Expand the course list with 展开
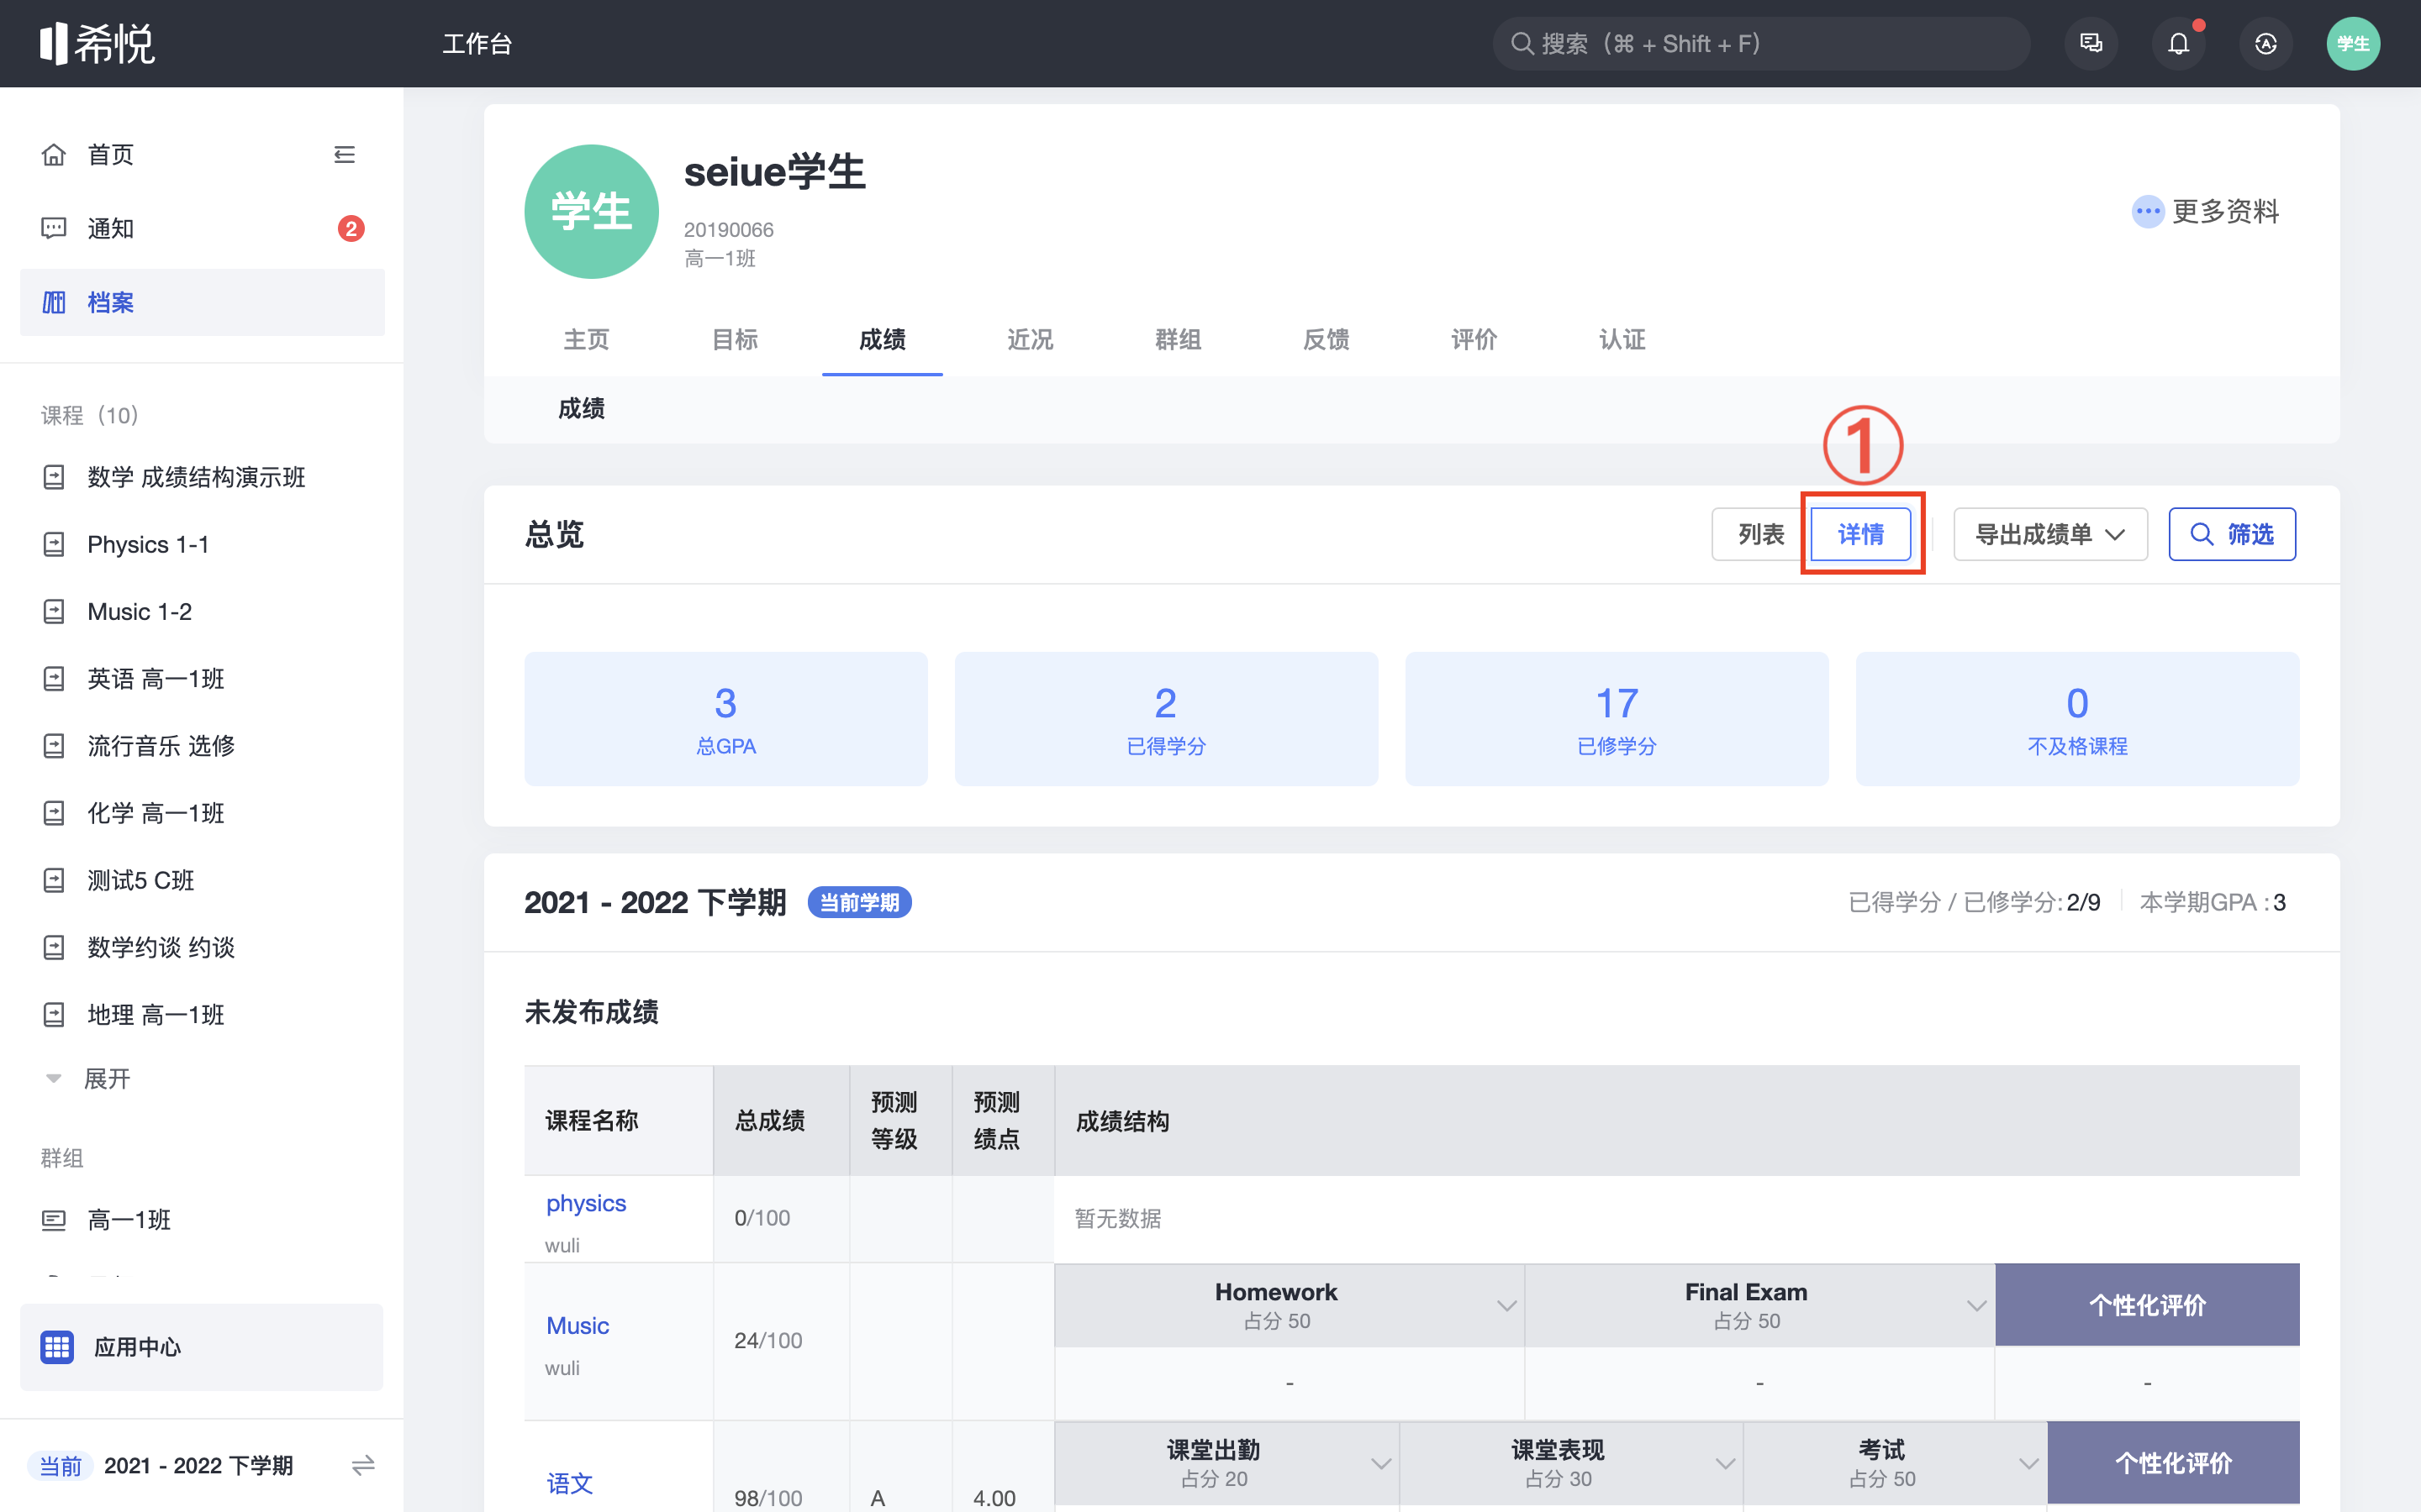Image resolution: width=2421 pixels, height=1512 pixels. click(88, 1078)
